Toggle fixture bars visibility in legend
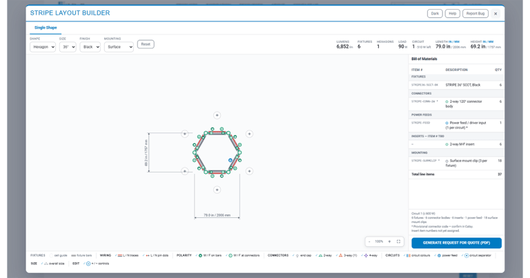Screen dimensions: 530x278 point(81,255)
